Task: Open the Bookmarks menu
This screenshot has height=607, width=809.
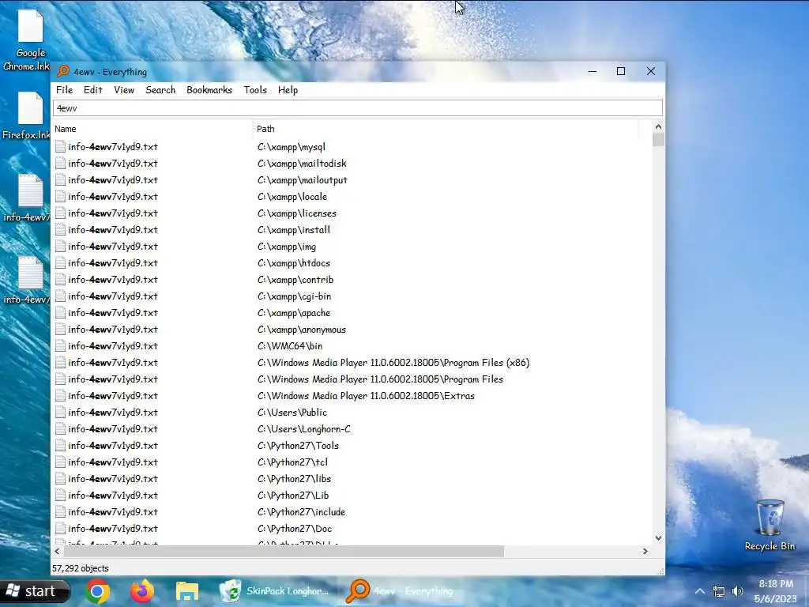Action: (209, 90)
